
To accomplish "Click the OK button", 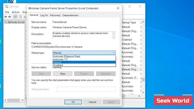I will 73,102.
